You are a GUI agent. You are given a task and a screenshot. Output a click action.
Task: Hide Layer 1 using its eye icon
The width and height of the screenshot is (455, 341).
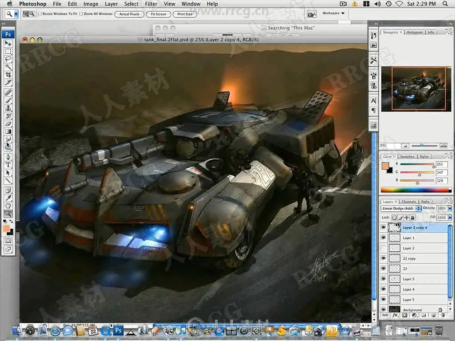coord(383,238)
